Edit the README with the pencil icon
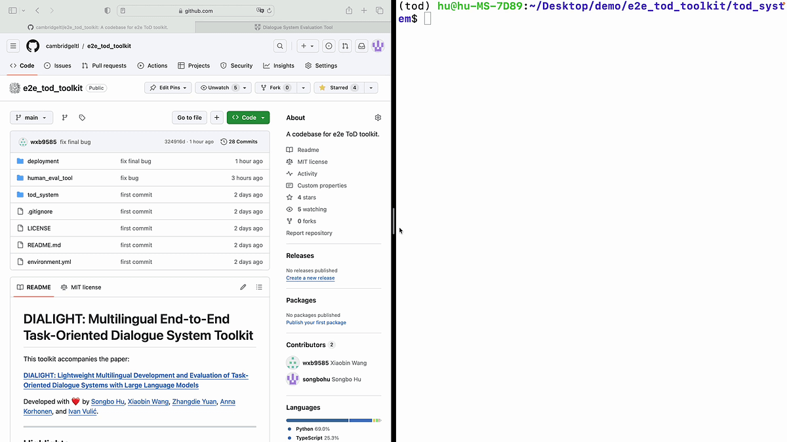The width and height of the screenshot is (787, 442). (x=243, y=287)
